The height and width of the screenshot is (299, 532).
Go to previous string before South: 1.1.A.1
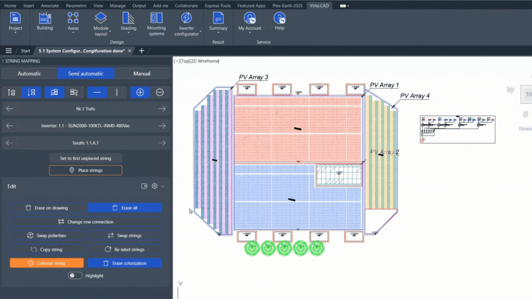pos(10,143)
